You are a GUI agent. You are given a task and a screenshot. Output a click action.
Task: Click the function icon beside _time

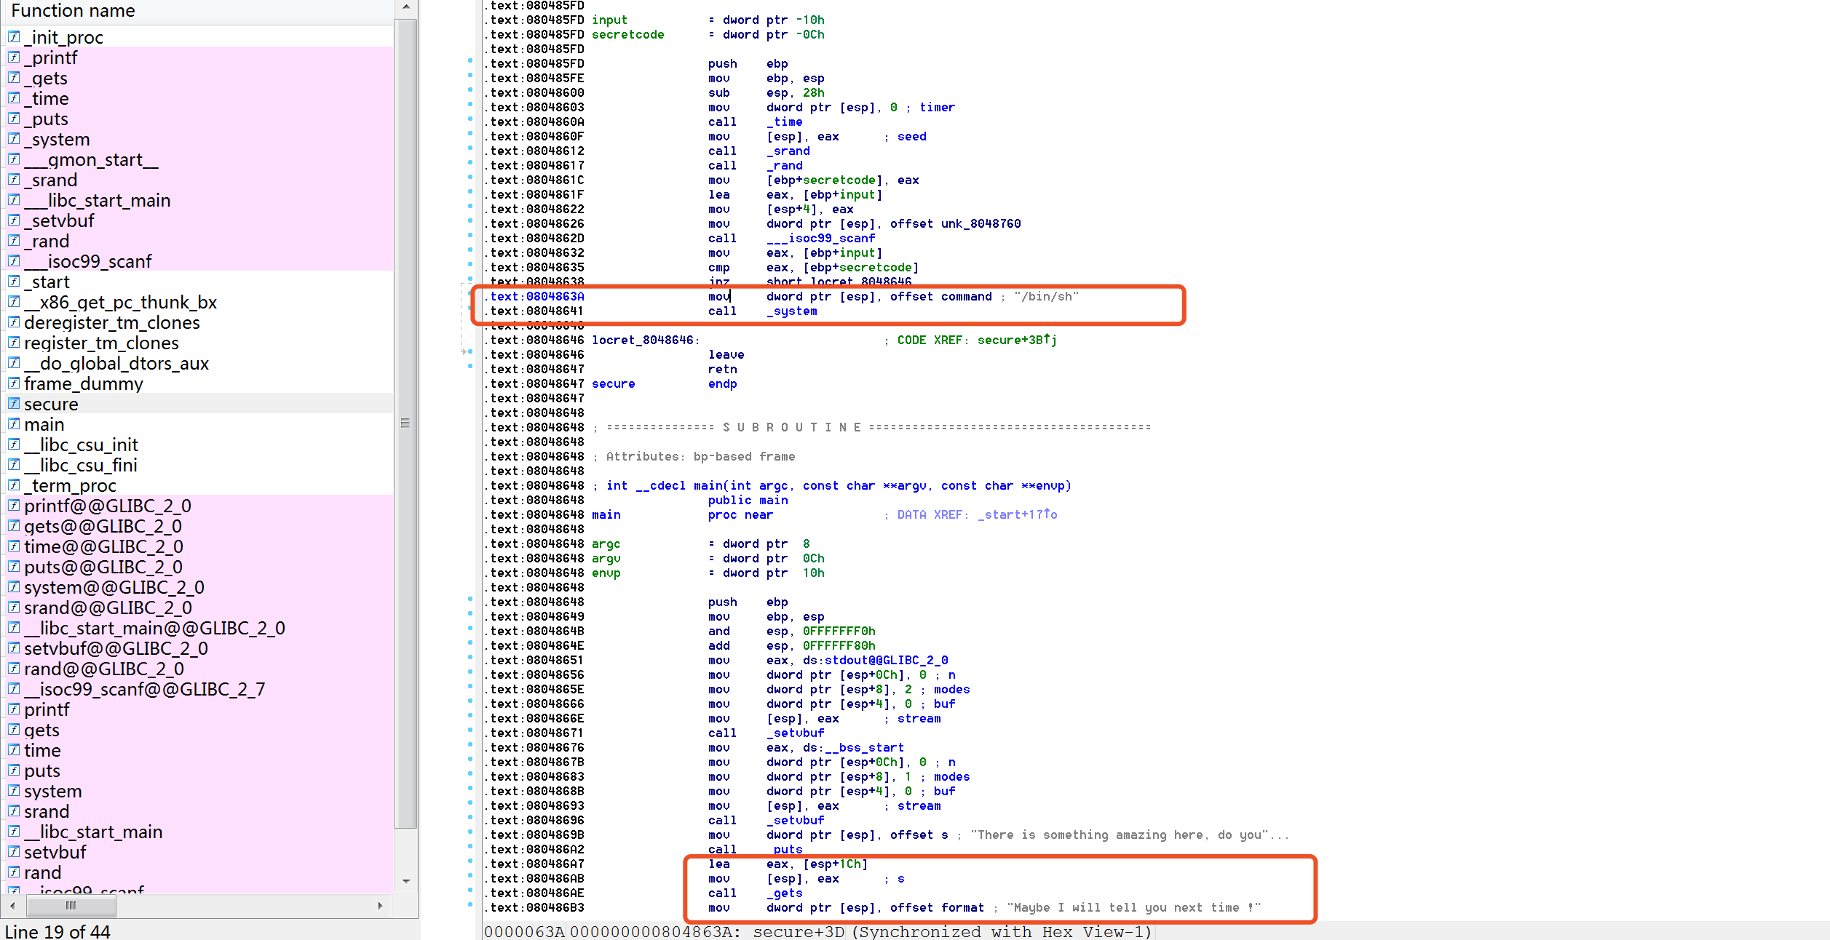click(14, 97)
